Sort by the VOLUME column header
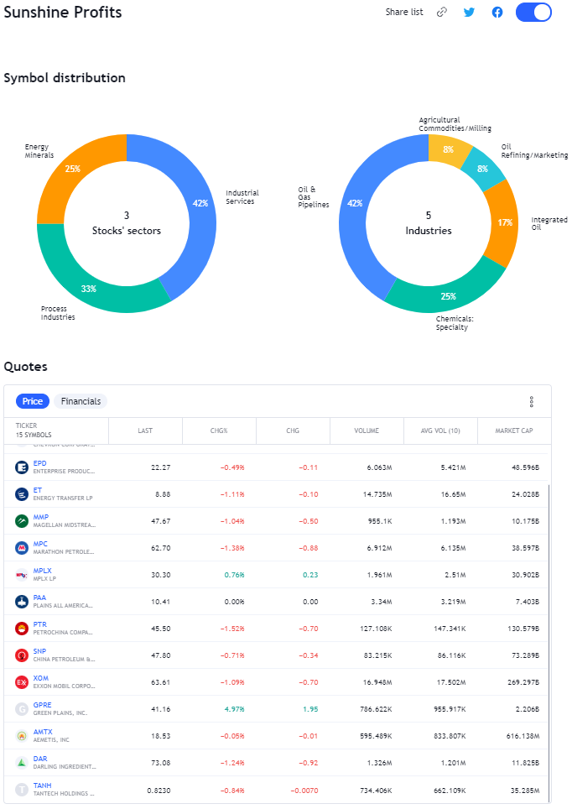 click(366, 431)
